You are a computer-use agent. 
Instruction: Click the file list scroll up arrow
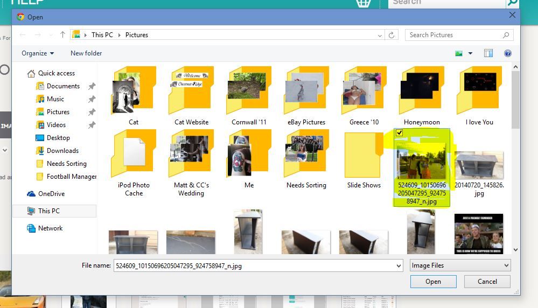pyautogui.click(x=515, y=67)
